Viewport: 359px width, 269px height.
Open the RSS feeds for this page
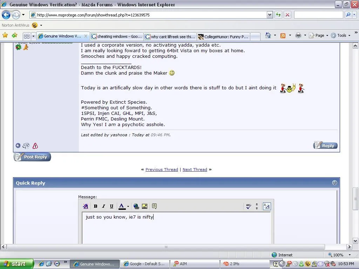click(x=283, y=35)
